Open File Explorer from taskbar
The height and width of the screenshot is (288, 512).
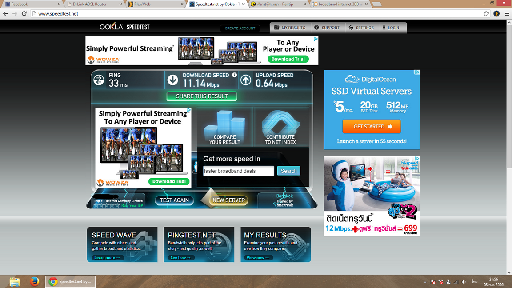14,281
